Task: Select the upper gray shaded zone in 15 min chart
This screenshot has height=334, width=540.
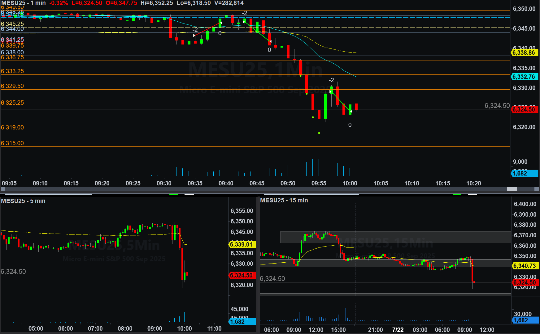Action: coord(395,237)
